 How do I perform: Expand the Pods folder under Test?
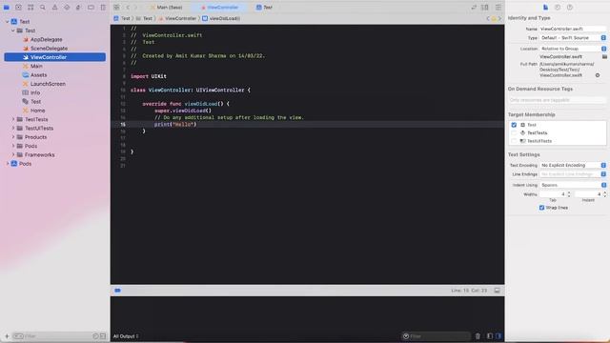pyautogui.click(x=12, y=146)
